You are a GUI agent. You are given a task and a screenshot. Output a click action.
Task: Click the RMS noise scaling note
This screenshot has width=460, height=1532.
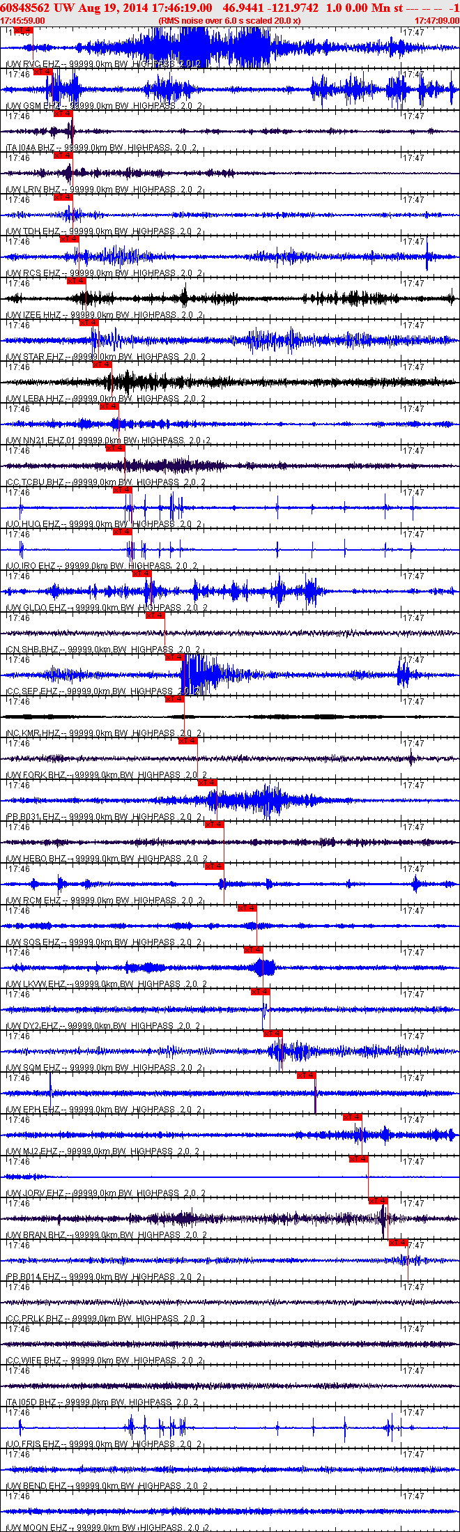point(229,21)
